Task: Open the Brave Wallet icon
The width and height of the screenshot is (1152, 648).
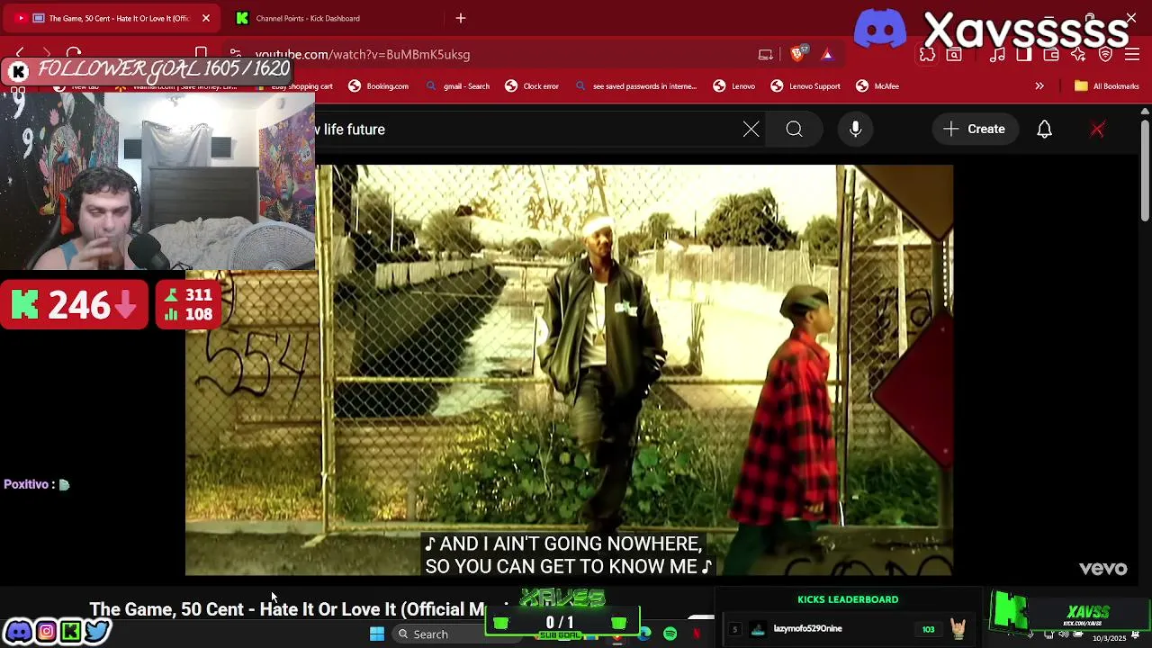Action: [1051, 55]
